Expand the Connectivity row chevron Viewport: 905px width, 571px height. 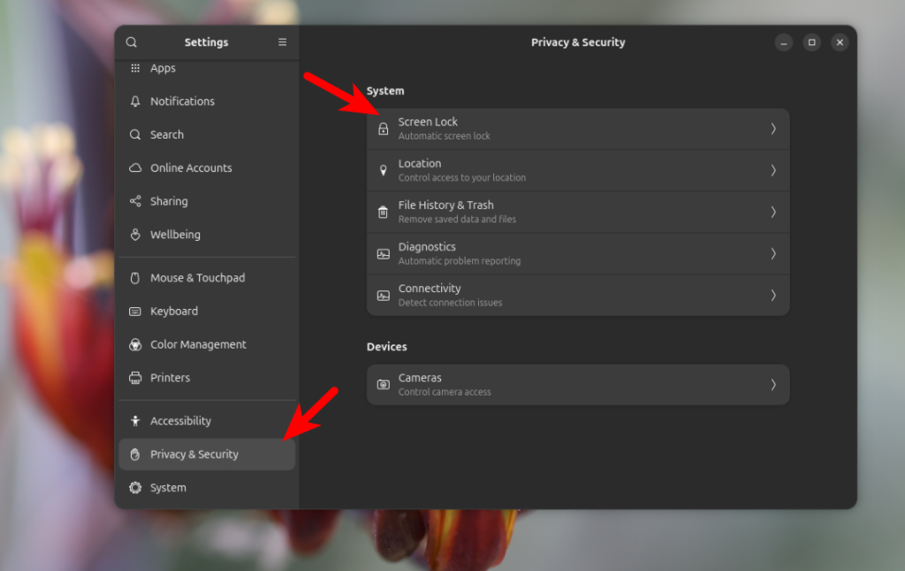click(773, 295)
